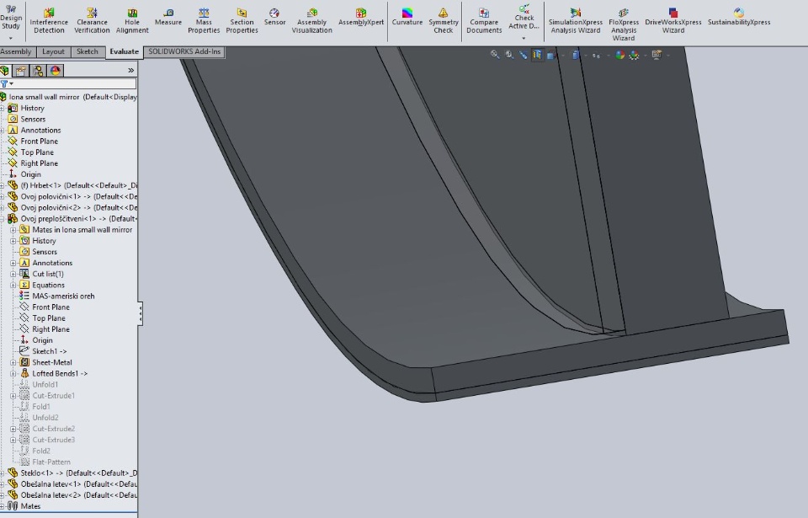Open the Design Study dropdown arrow
808x518 pixels.
[x=11, y=39]
